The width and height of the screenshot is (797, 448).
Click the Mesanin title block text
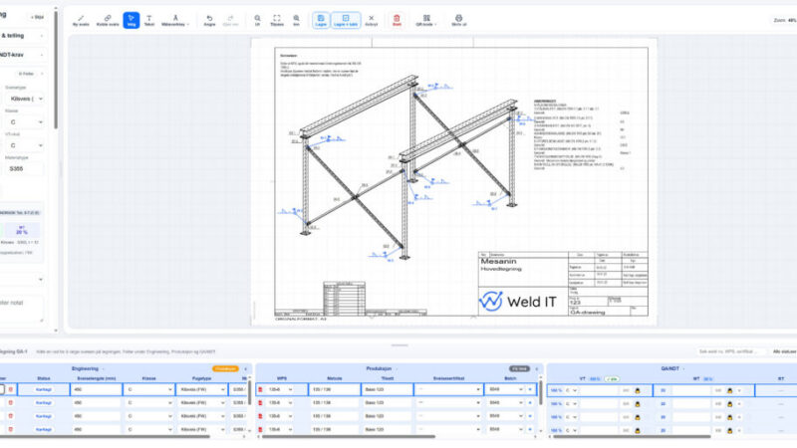click(x=498, y=261)
